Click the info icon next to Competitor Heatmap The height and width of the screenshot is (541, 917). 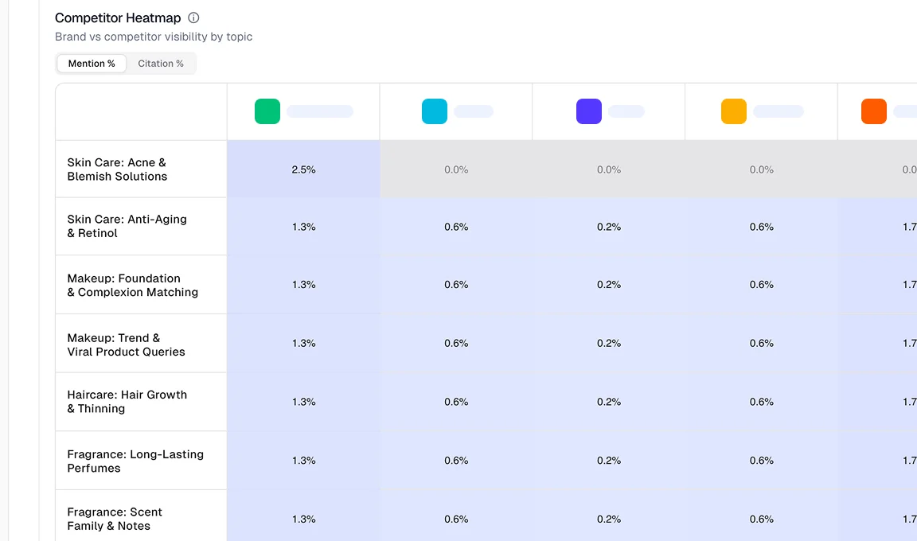point(193,18)
